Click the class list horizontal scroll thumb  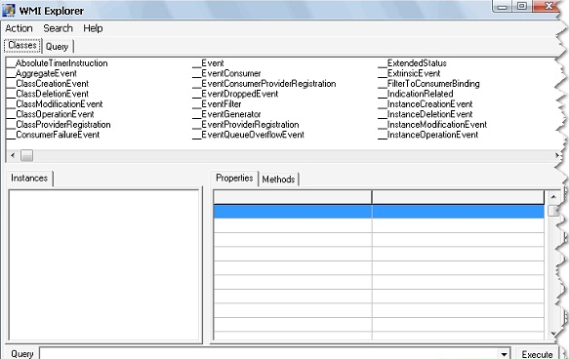tap(27, 155)
